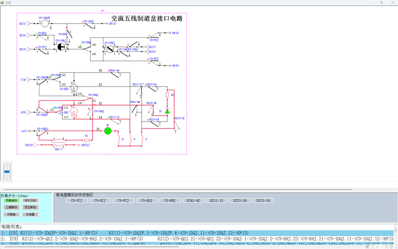Toggle the DZ11-12 contact button
The width and height of the screenshot is (398, 249).
[217, 201]
